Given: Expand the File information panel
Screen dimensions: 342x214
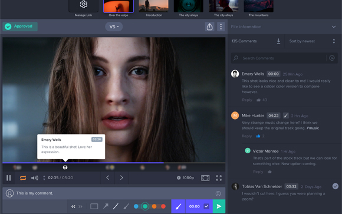Looking at the screenshot, I should point(334,27).
